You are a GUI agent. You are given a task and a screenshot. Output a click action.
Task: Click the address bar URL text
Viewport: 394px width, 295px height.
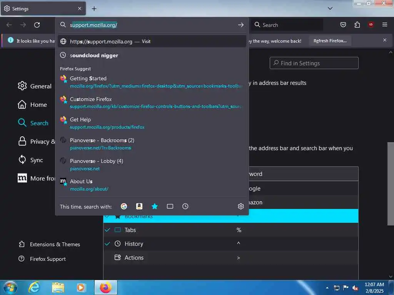pyautogui.click(x=93, y=25)
